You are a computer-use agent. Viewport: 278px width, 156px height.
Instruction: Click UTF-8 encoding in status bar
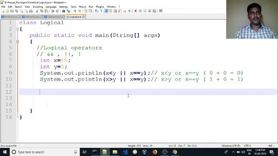247,146
